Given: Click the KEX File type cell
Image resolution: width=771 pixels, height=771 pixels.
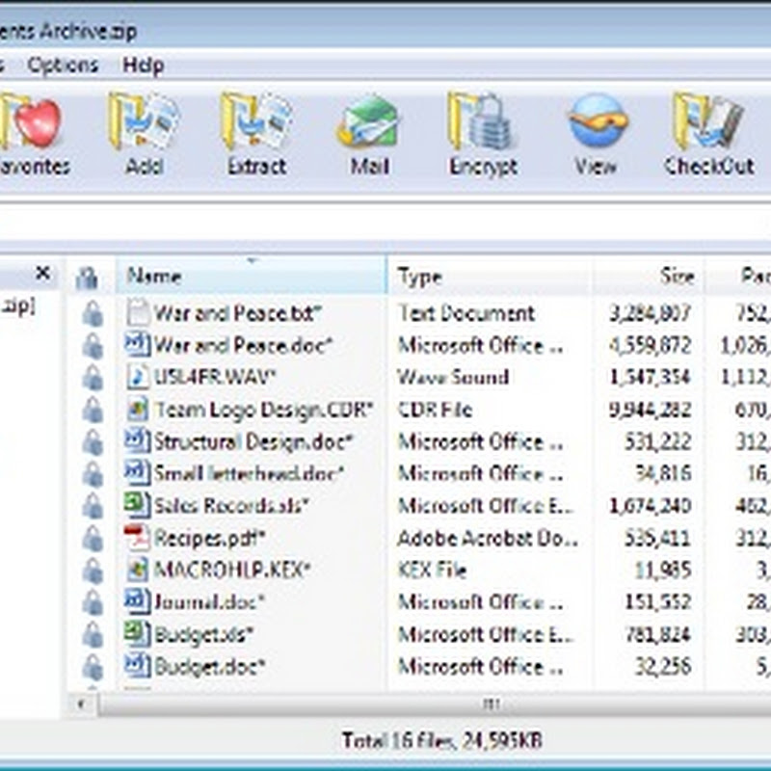Looking at the screenshot, I should pos(432,571).
